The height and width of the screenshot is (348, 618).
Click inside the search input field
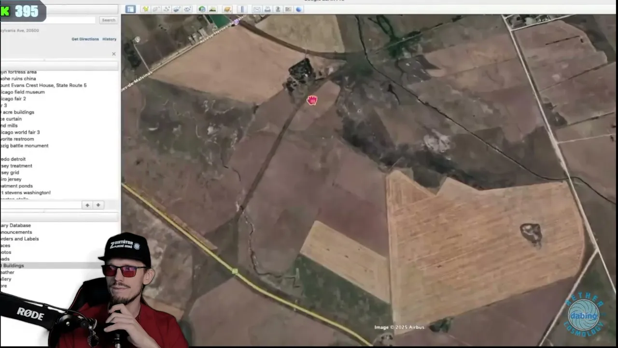[48, 20]
